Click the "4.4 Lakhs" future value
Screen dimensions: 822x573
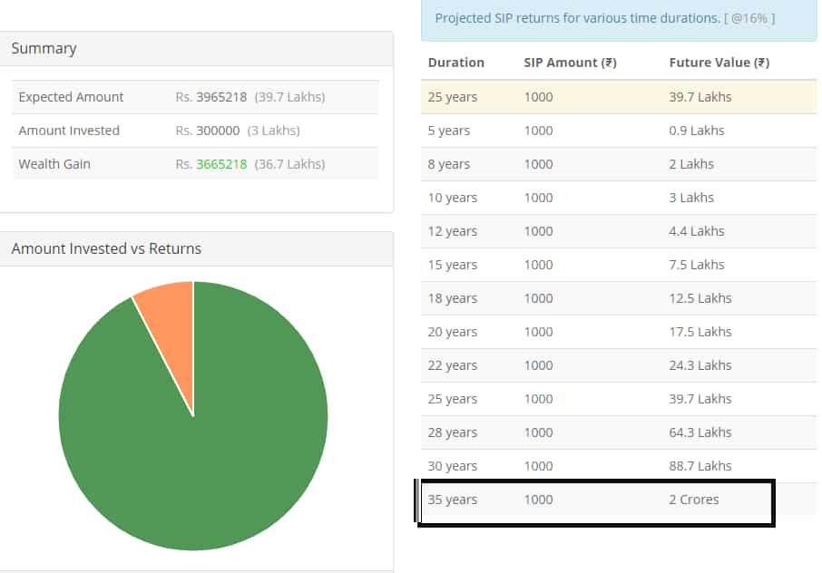(x=697, y=231)
